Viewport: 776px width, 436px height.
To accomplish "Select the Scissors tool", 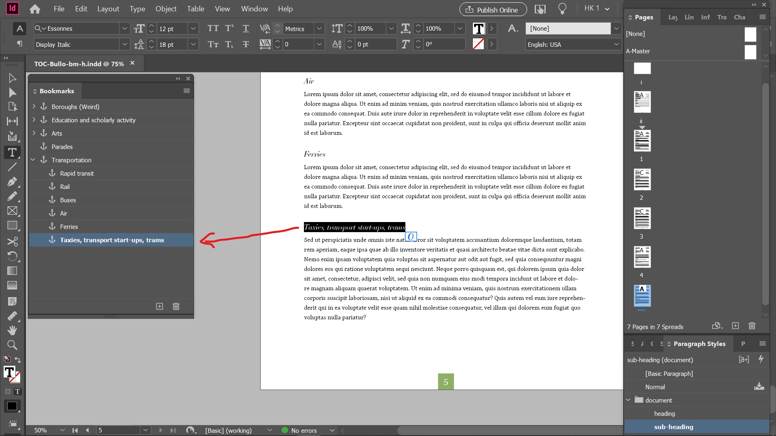I will click(12, 241).
